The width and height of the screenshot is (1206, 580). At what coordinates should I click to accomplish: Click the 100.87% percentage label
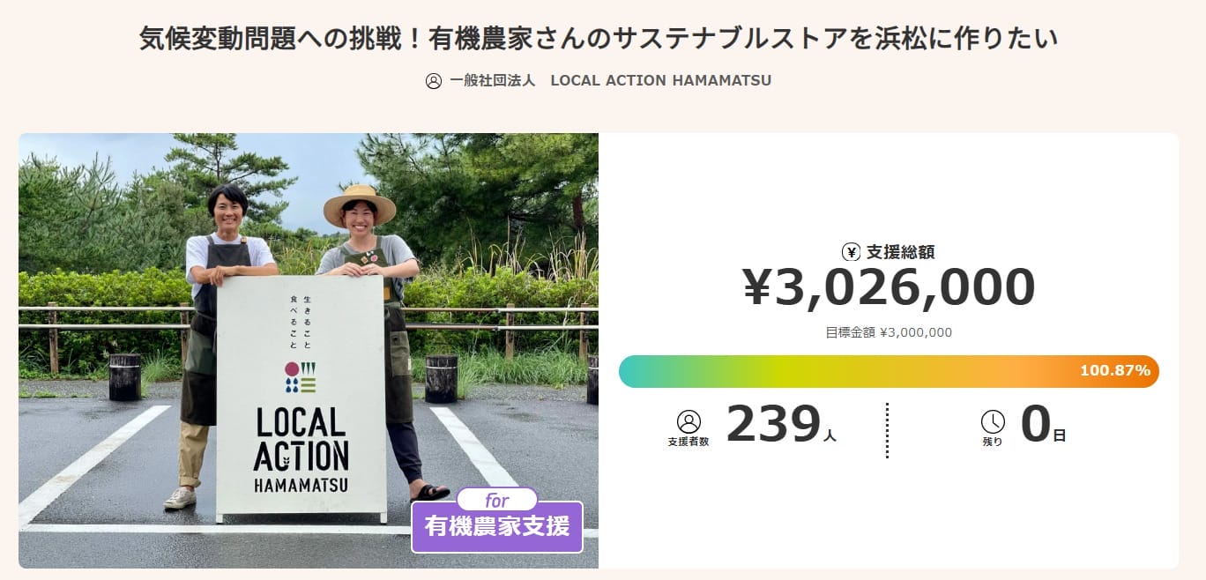point(1114,371)
